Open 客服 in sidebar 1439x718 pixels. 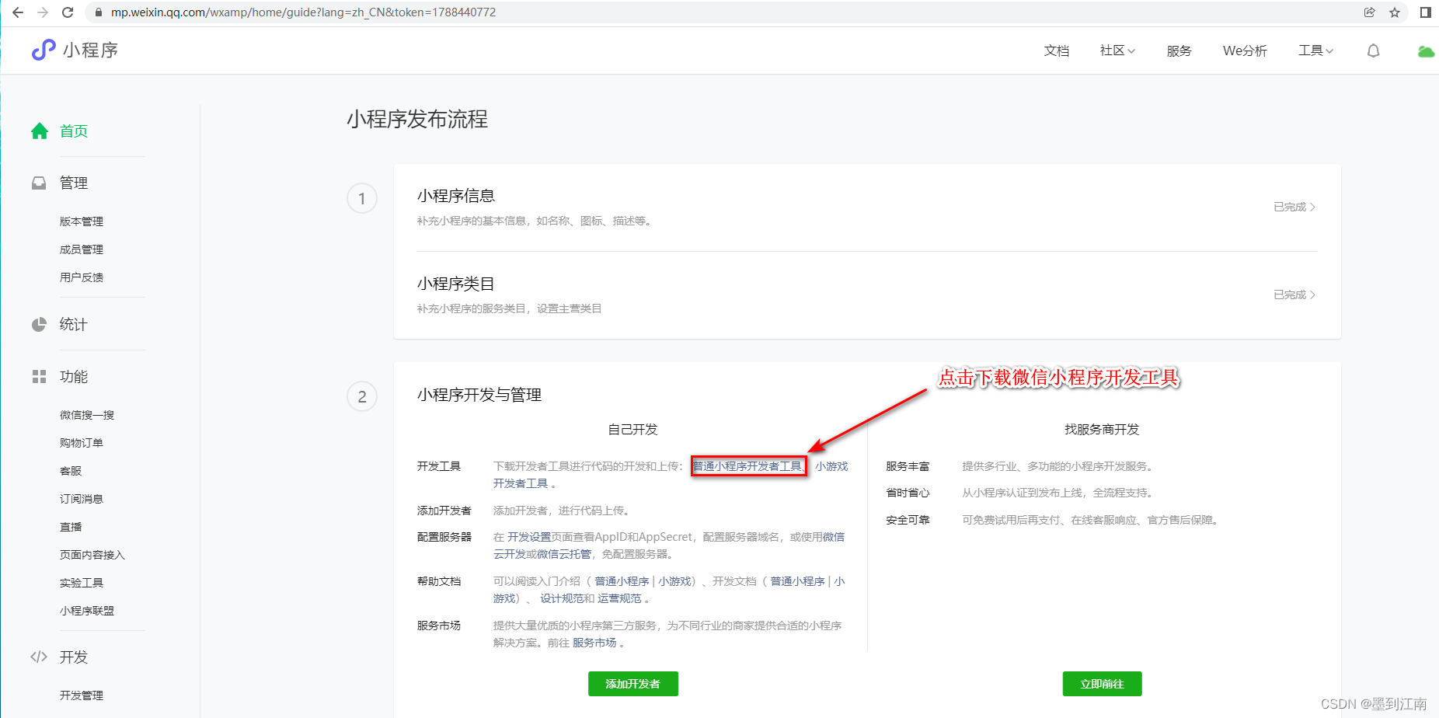pyautogui.click(x=71, y=471)
